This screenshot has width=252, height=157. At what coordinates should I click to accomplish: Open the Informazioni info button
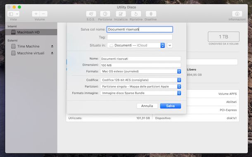(x=237, y=14)
